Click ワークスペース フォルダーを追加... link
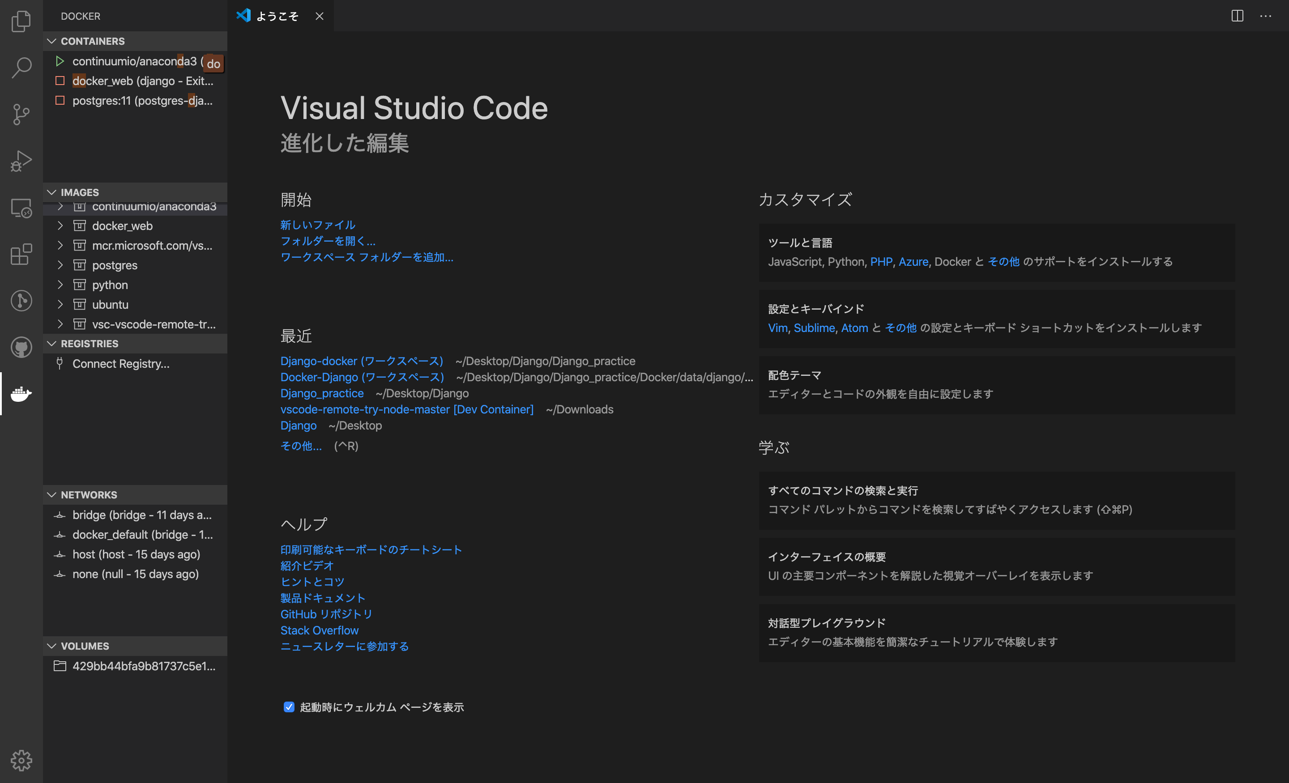 pyautogui.click(x=367, y=257)
